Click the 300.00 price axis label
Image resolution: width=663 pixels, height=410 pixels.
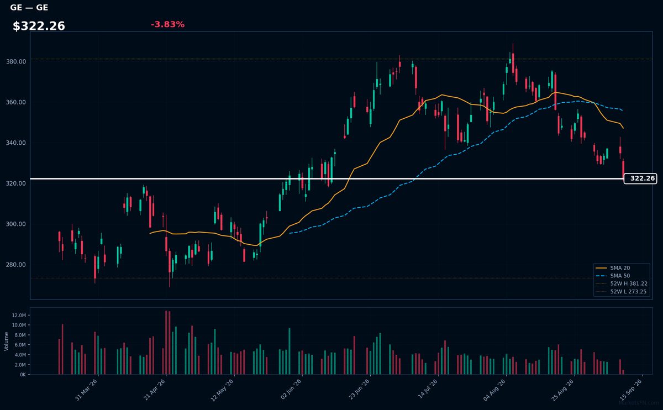coord(17,224)
